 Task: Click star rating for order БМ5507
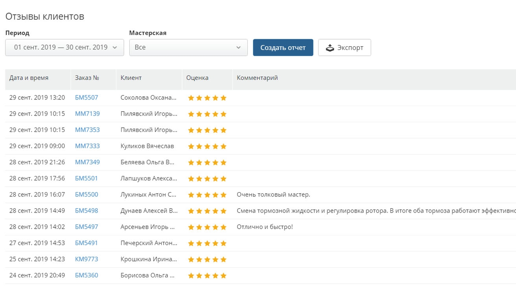[x=207, y=98]
